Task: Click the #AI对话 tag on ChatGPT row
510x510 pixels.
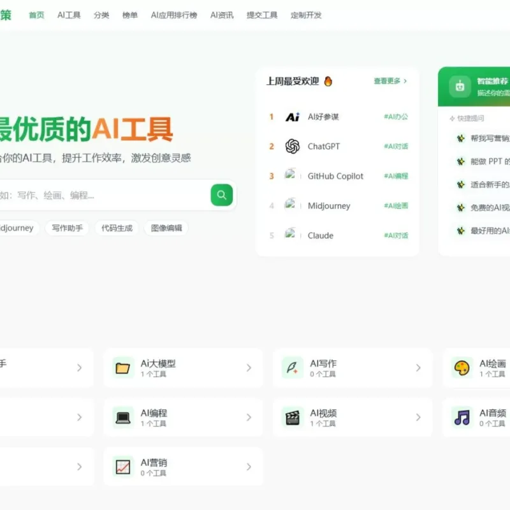Action: pos(396,147)
